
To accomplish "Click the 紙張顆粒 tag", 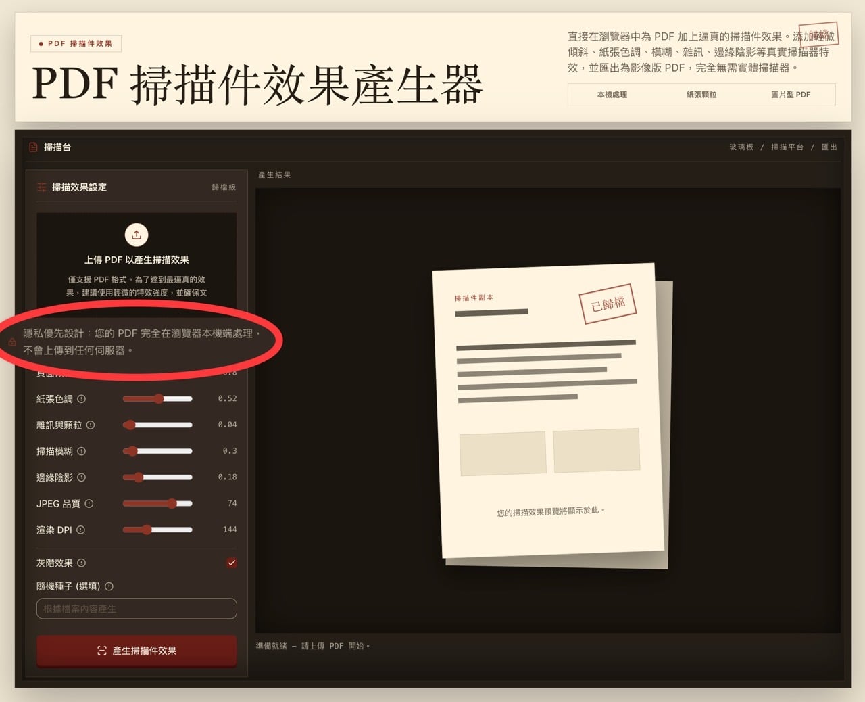I will pyautogui.click(x=701, y=95).
